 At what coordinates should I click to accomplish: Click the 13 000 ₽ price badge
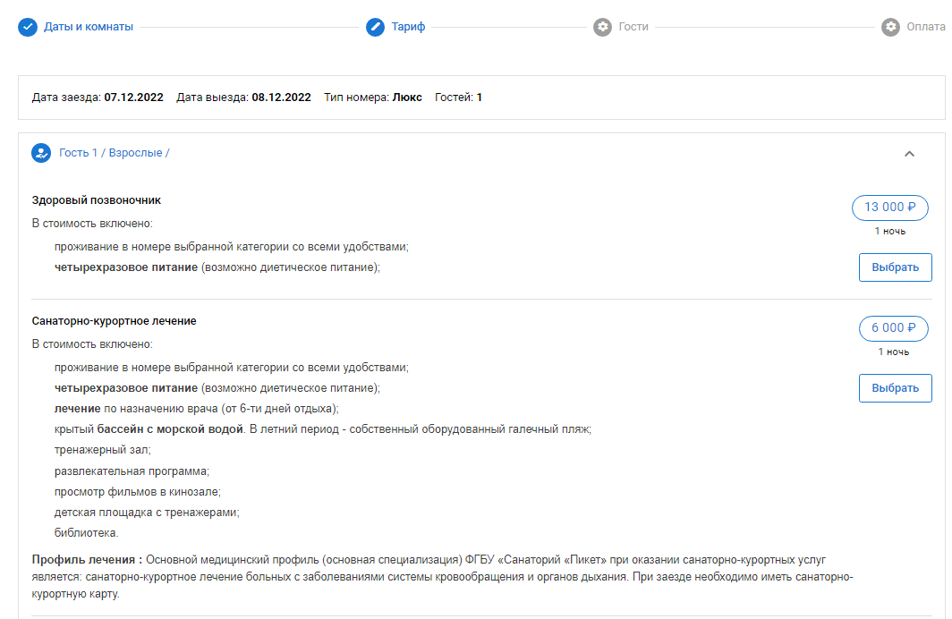pos(889,208)
